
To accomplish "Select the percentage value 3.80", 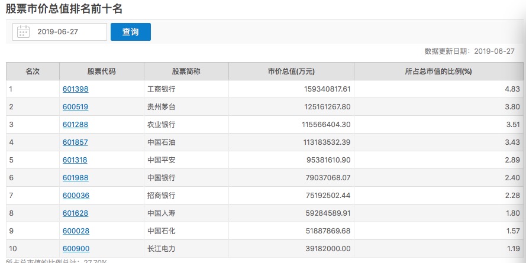I will 512,107.
